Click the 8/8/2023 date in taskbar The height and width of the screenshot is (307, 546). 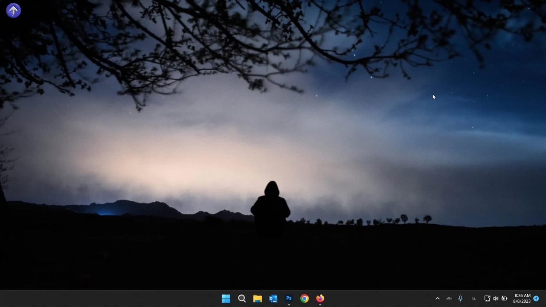pos(522,301)
